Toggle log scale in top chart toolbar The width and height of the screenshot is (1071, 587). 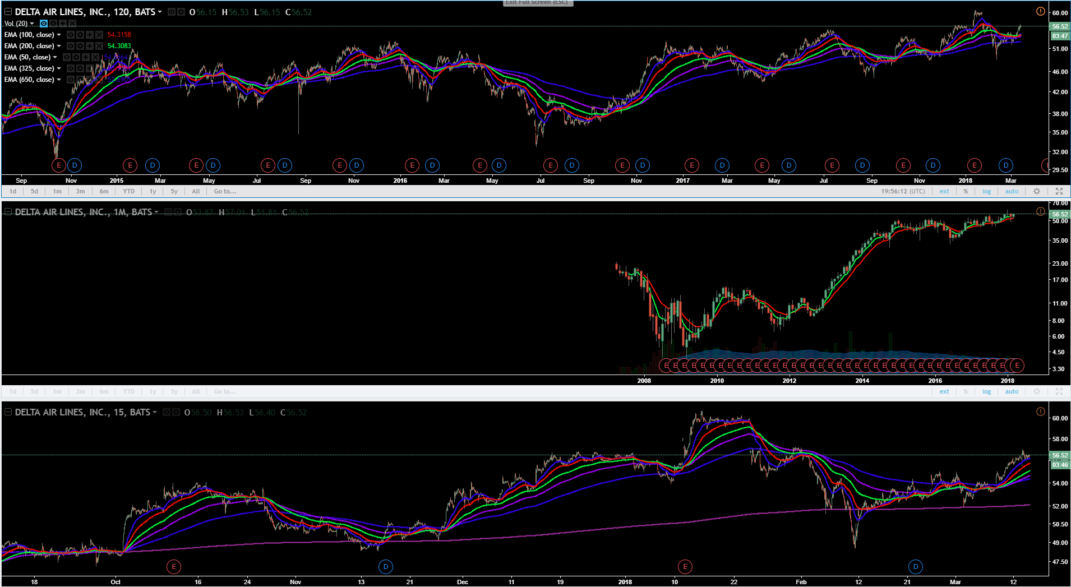click(986, 191)
